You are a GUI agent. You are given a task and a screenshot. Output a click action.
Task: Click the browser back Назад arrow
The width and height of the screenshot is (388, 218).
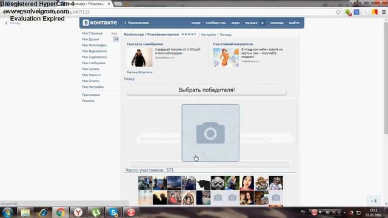pyautogui.click(x=6, y=23)
